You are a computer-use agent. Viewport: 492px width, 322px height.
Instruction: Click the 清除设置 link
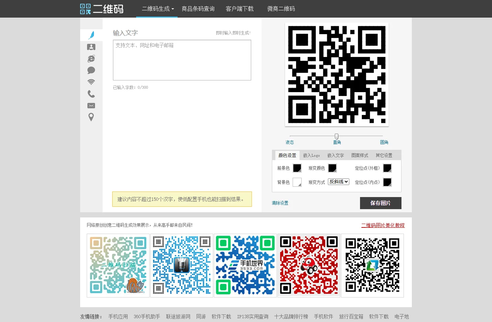[x=280, y=203]
